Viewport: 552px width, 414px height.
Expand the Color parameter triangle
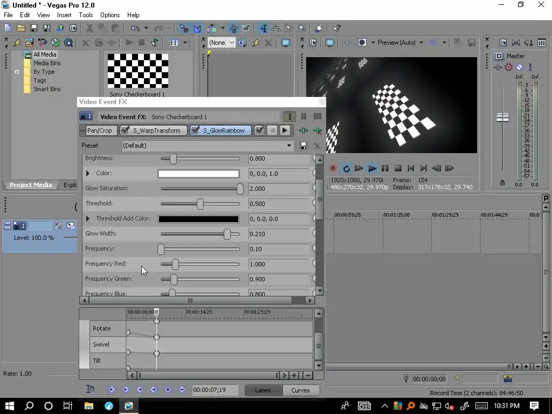(88, 173)
